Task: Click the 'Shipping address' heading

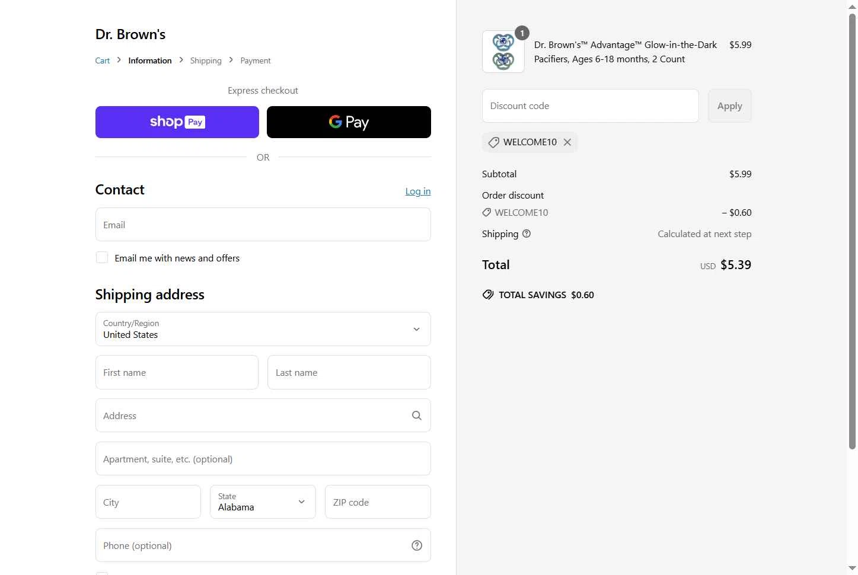Action: point(150,295)
